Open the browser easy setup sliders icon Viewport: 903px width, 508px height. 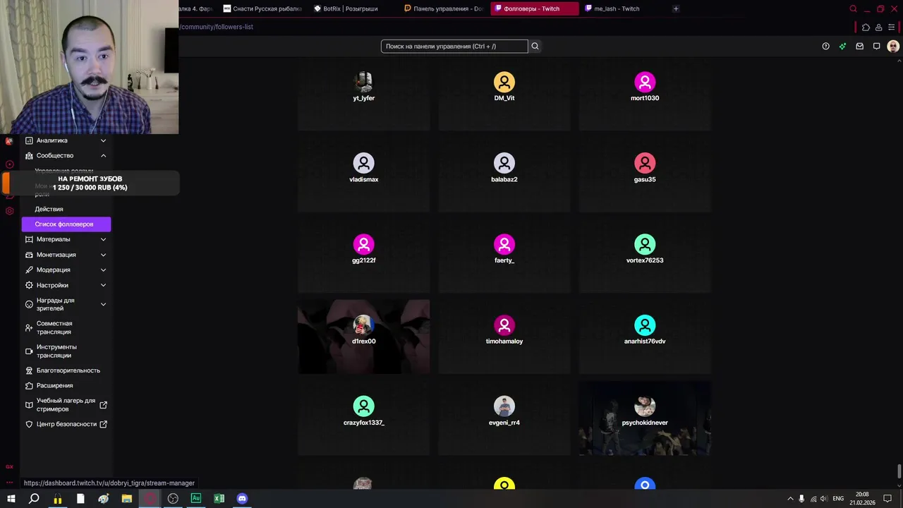(892, 28)
